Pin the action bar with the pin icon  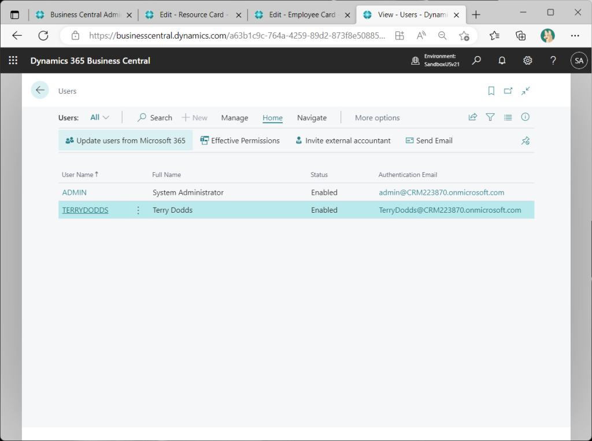click(526, 141)
